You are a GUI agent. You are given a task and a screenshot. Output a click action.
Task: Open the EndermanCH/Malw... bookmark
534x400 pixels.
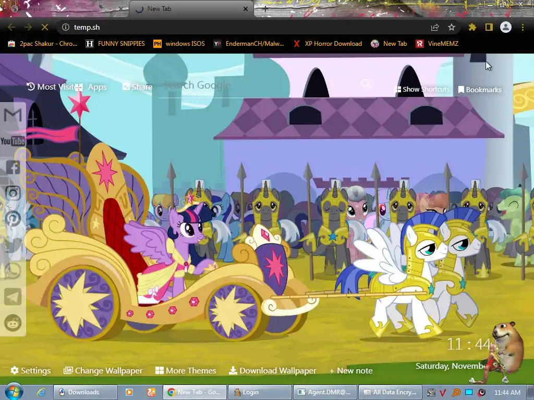[249, 44]
